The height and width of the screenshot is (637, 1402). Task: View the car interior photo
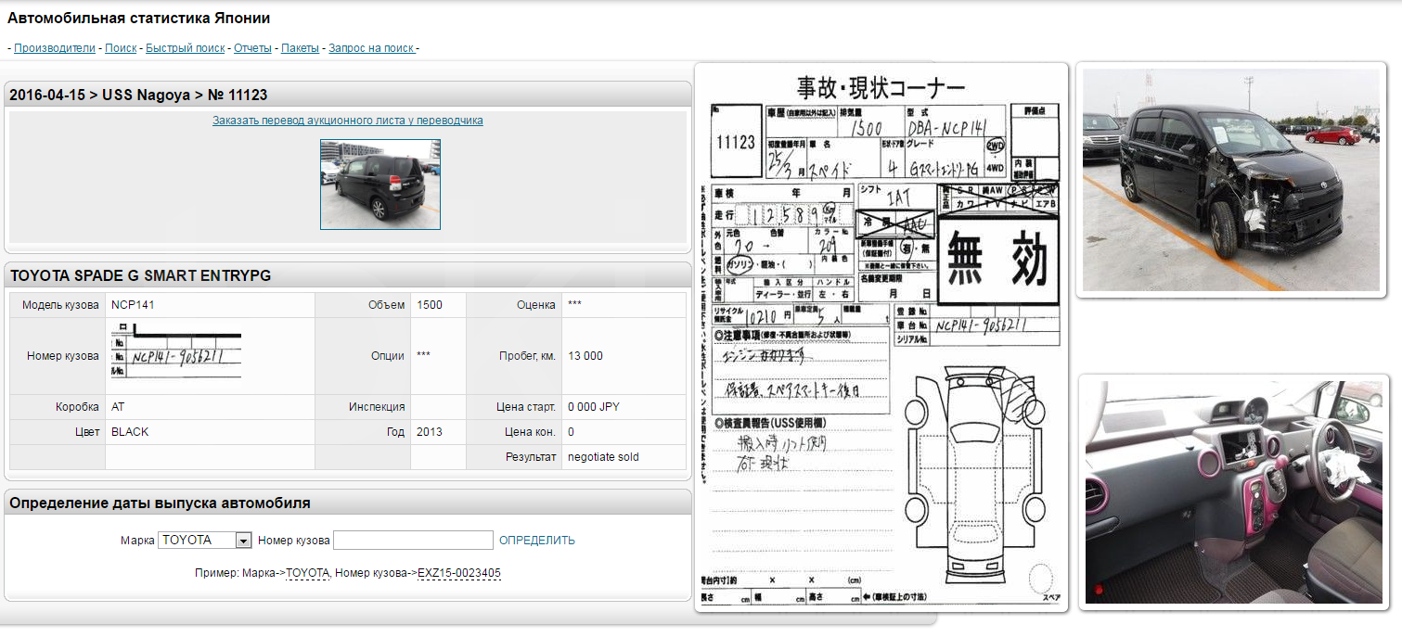(x=1232, y=491)
